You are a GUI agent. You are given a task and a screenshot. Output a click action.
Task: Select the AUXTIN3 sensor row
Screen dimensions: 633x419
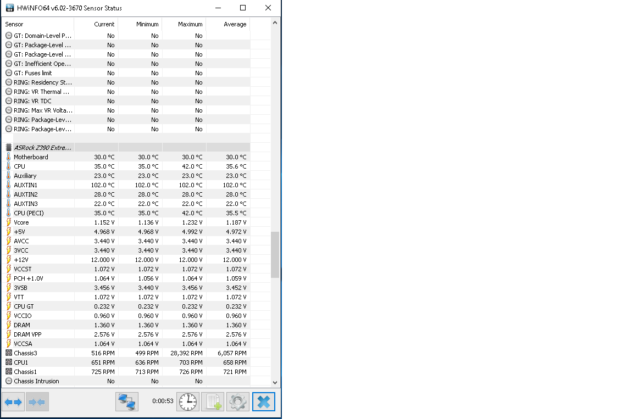[x=126, y=204]
